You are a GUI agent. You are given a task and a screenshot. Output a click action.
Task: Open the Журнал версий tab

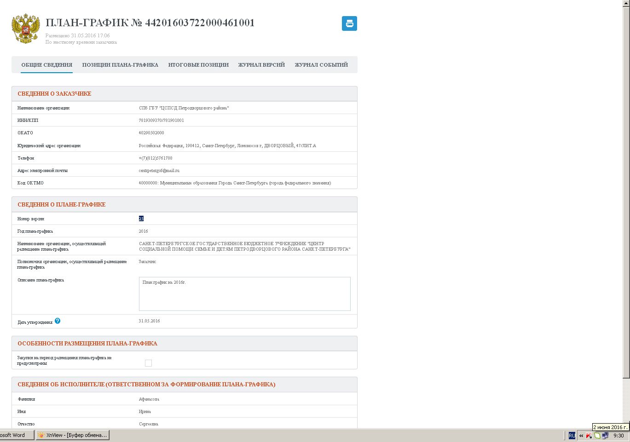click(x=261, y=65)
